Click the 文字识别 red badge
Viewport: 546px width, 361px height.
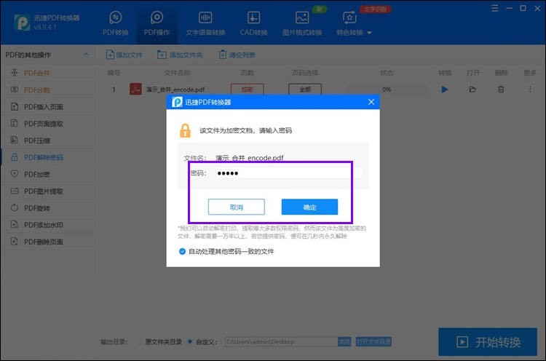coord(376,9)
